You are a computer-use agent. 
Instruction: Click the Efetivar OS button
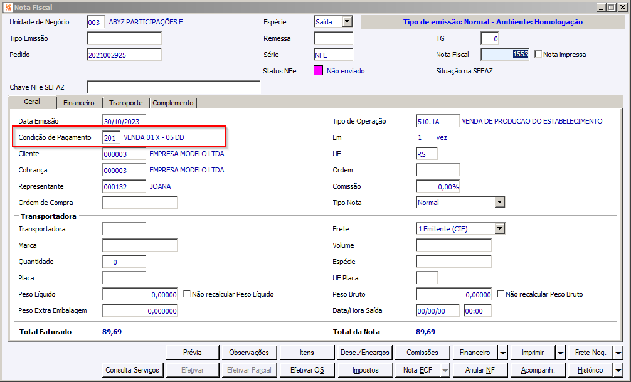tap(307, 370)
